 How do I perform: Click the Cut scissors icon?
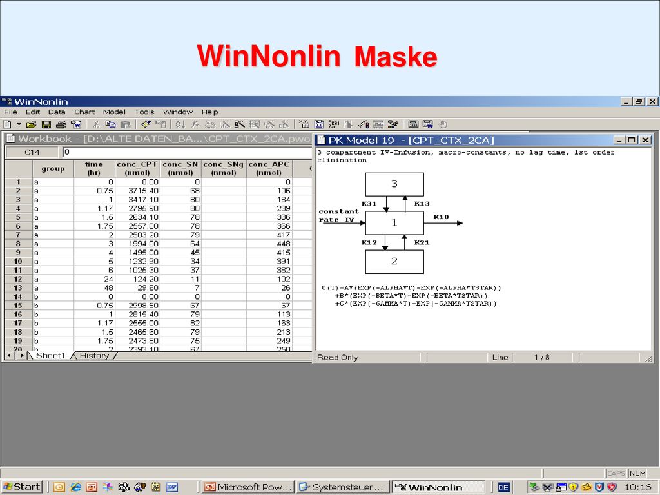[x=96, y=124]
